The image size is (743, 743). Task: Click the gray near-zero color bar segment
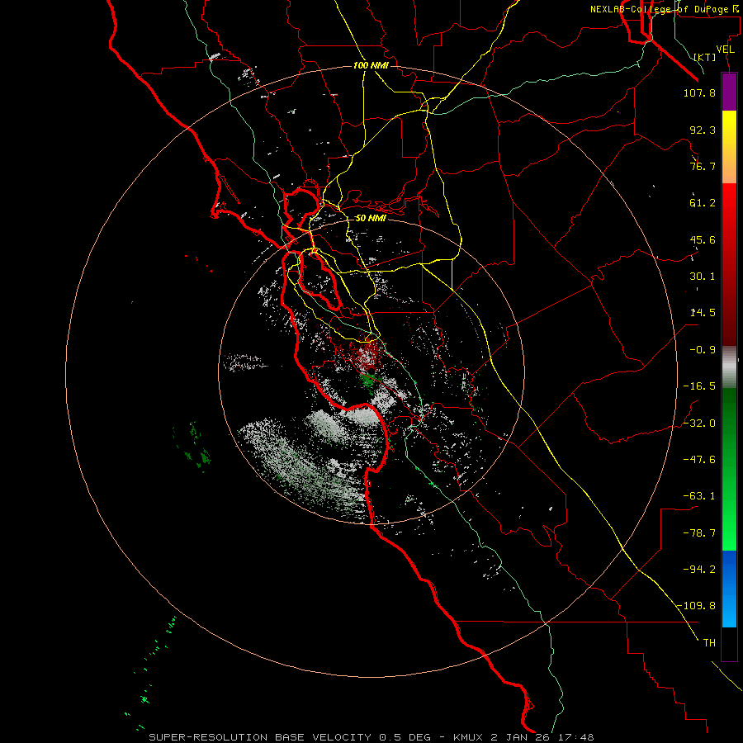pyautogui.click(x=729, y=367)
